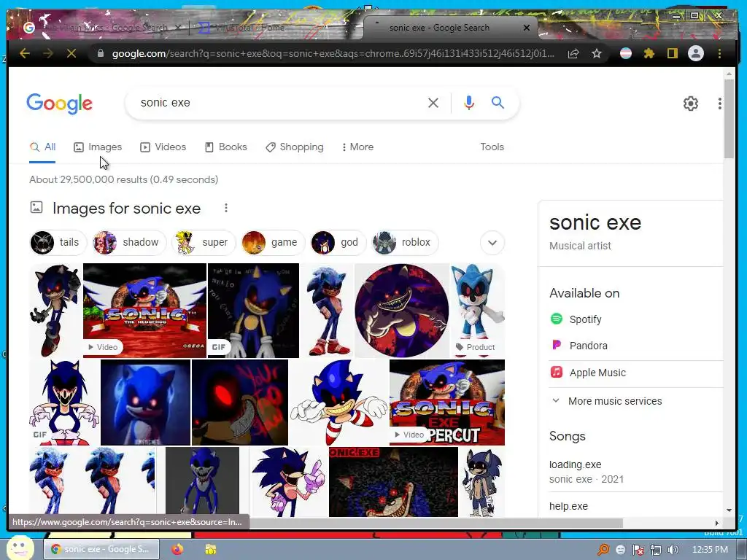Image resolution: width=747 pixels, height=560 pixels.
Task: Open the Images for sonic exe heading
Action: click(126, 209)
